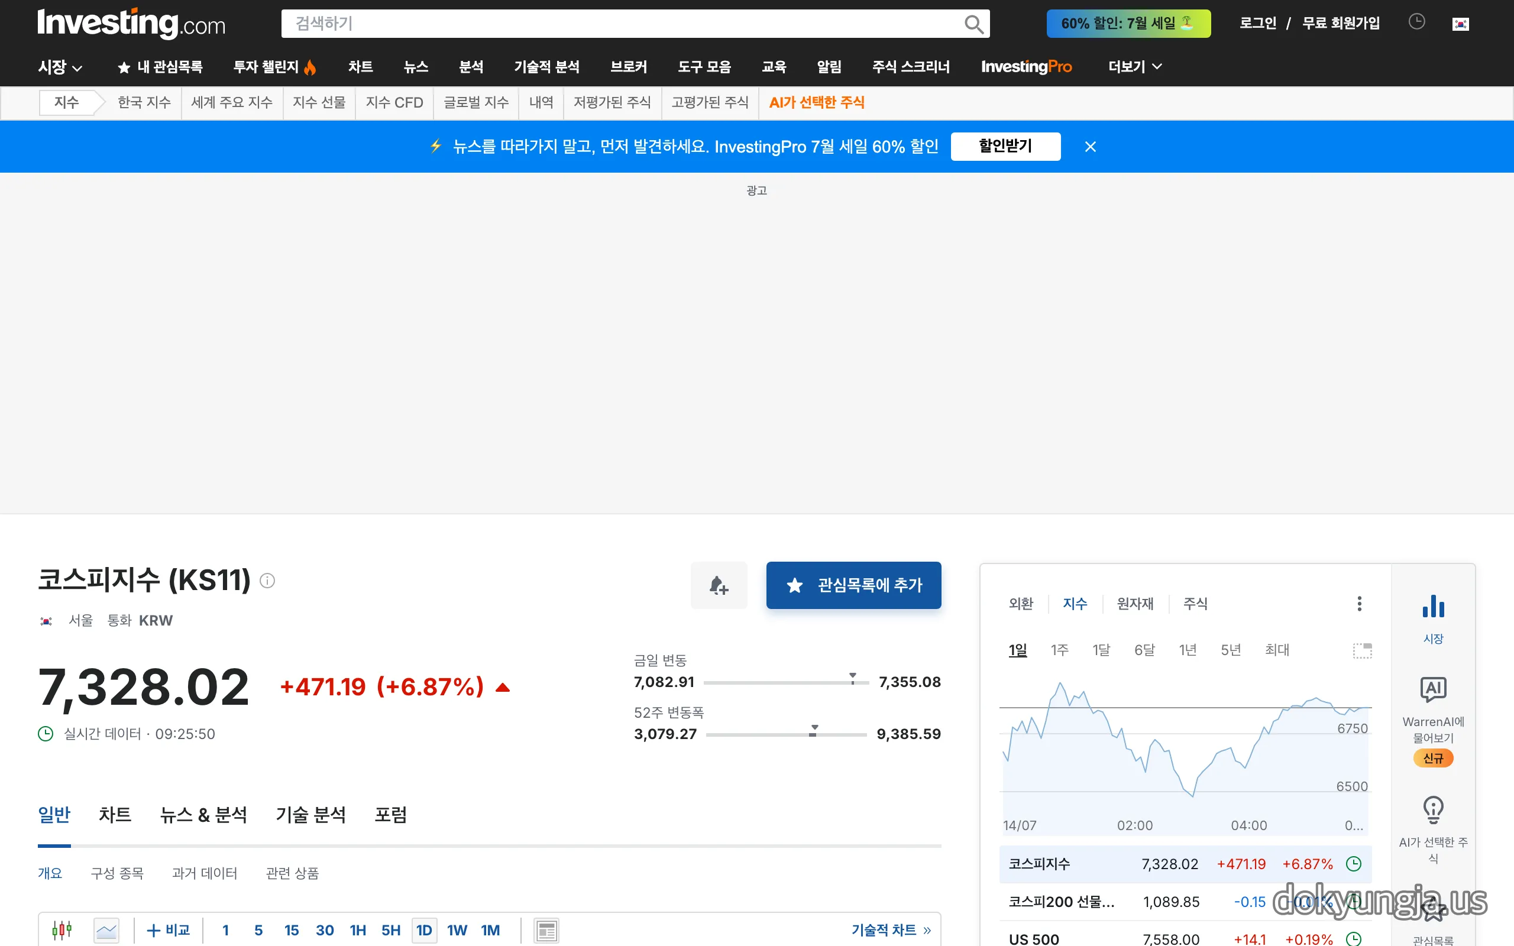Screen dimensions: 1514x946
Task: Open 세계 주요 지수 submenu link
Action: coord(232,103)
